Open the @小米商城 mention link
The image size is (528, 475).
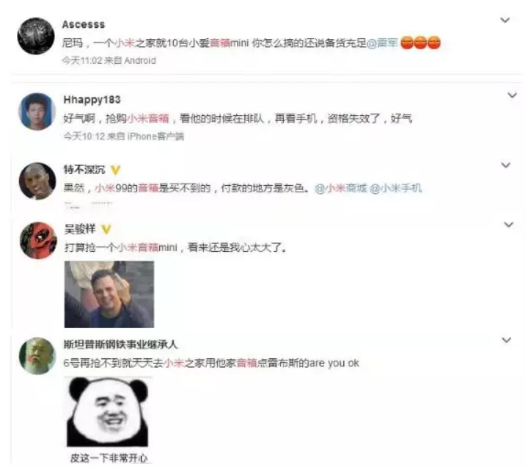click(x=340, y=188)
